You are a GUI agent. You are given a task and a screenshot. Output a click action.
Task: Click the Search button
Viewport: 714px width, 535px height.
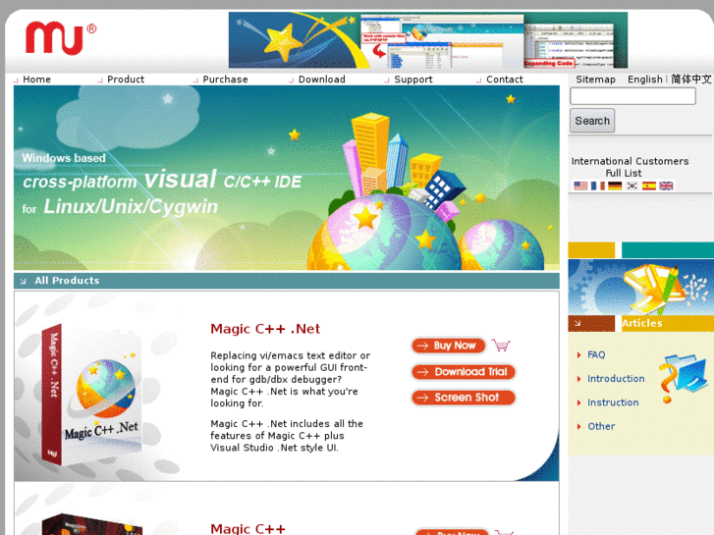pyautogui.click(x=592, y=121)
